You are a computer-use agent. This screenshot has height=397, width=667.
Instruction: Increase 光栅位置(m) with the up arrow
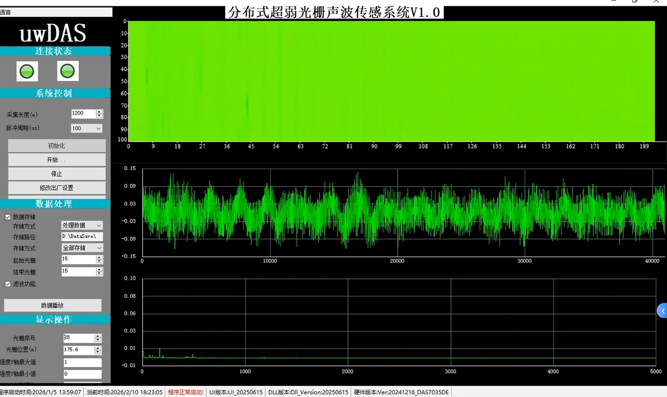point(98,348)
